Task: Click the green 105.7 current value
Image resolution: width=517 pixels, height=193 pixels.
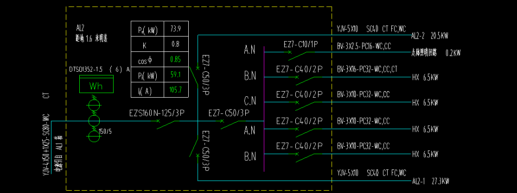Action: coord(176,90)
